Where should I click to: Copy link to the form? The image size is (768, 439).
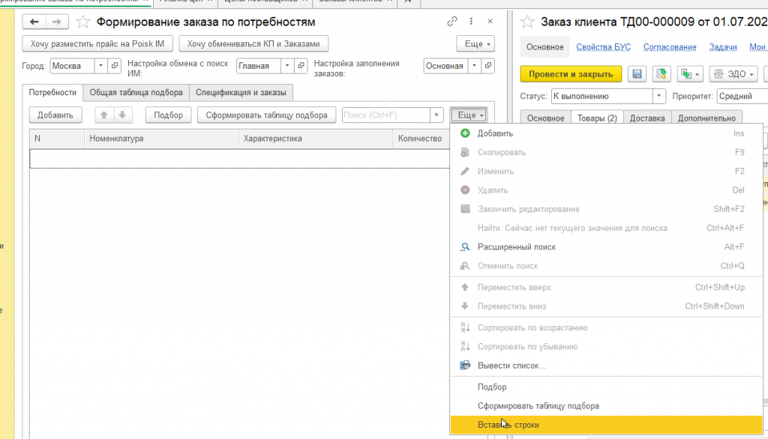coord(451,21)
